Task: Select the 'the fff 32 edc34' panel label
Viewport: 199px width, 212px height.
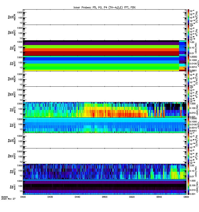Action: (x=12, y=141)
